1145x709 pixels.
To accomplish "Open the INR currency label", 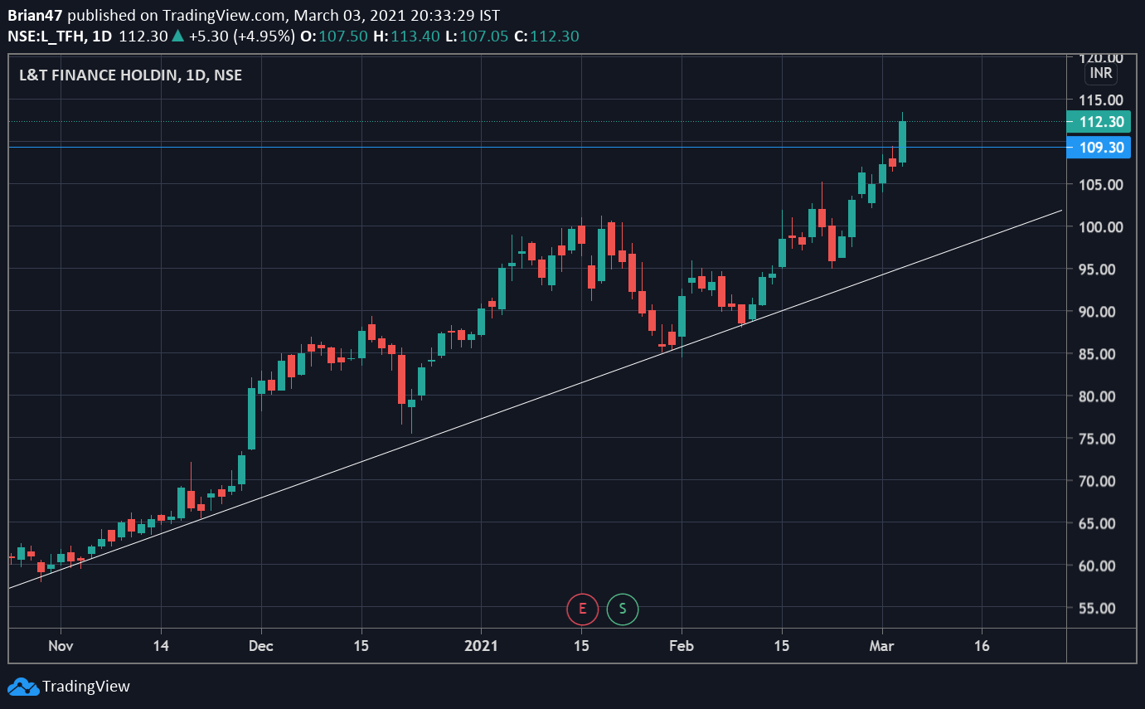I will 1101,74.
